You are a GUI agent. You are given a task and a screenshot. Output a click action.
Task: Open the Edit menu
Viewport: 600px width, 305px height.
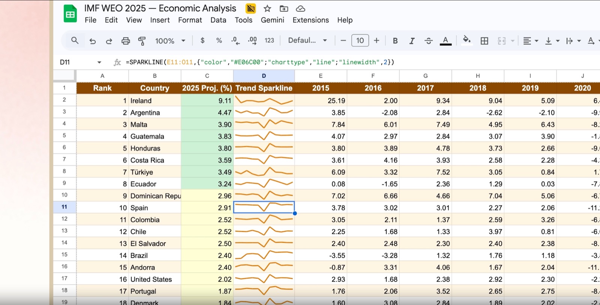click(111, 20)
